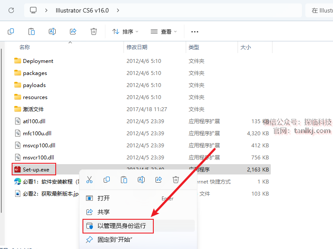Sort by the 修改日期 column header
Screen dimensions: 333x249
(x=137, y=47)
